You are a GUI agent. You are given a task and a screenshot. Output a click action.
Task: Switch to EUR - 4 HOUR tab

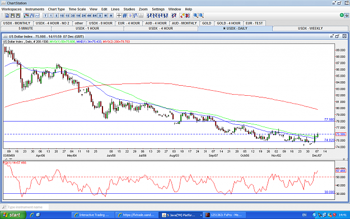(129, 23)
